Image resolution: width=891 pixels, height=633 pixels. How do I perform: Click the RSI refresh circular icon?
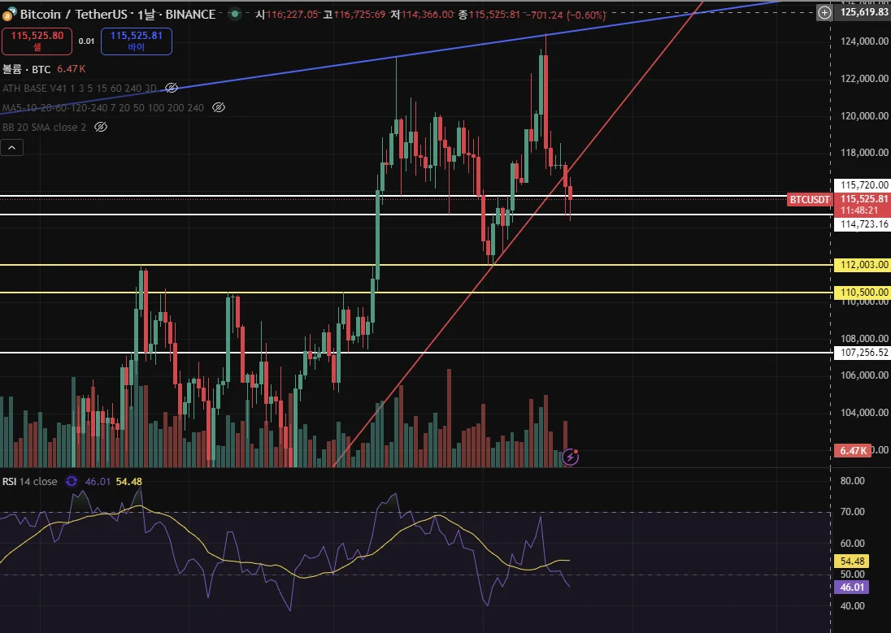72,481
